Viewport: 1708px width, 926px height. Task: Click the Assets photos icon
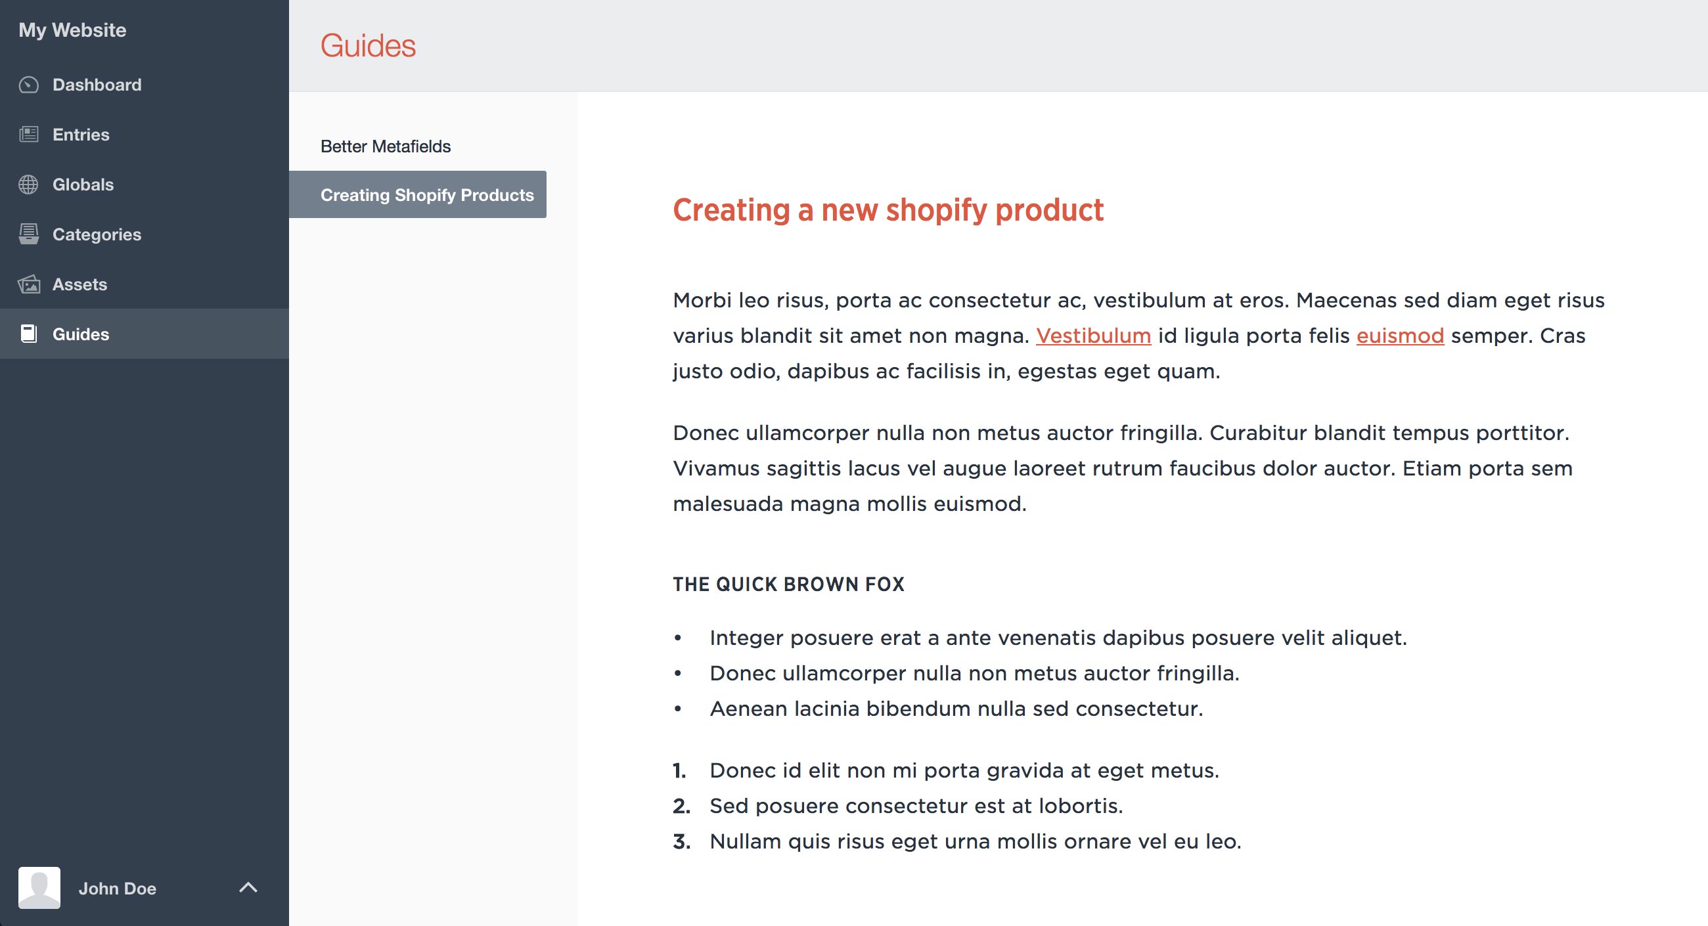point(28,284)
